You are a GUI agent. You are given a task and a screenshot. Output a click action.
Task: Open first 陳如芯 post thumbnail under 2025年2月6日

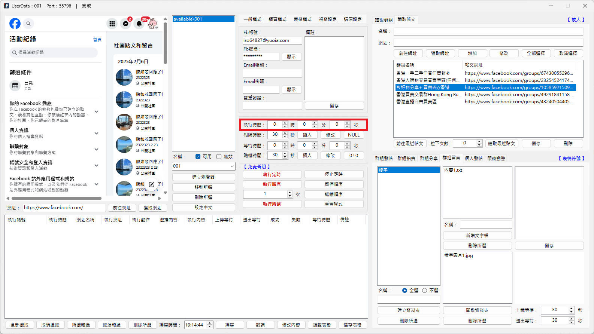[x=124, y=77]
